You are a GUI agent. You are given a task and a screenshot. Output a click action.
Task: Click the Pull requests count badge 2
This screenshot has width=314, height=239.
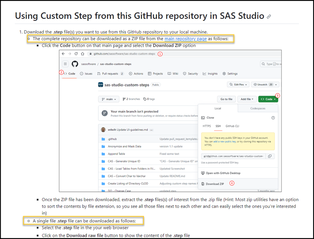[122, 74]
